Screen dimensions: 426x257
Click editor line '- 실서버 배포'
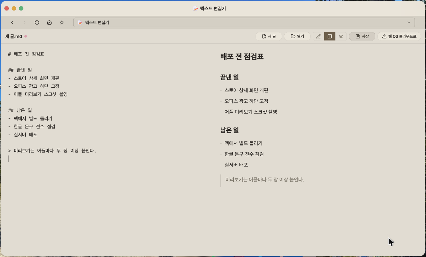pos(23,135)
